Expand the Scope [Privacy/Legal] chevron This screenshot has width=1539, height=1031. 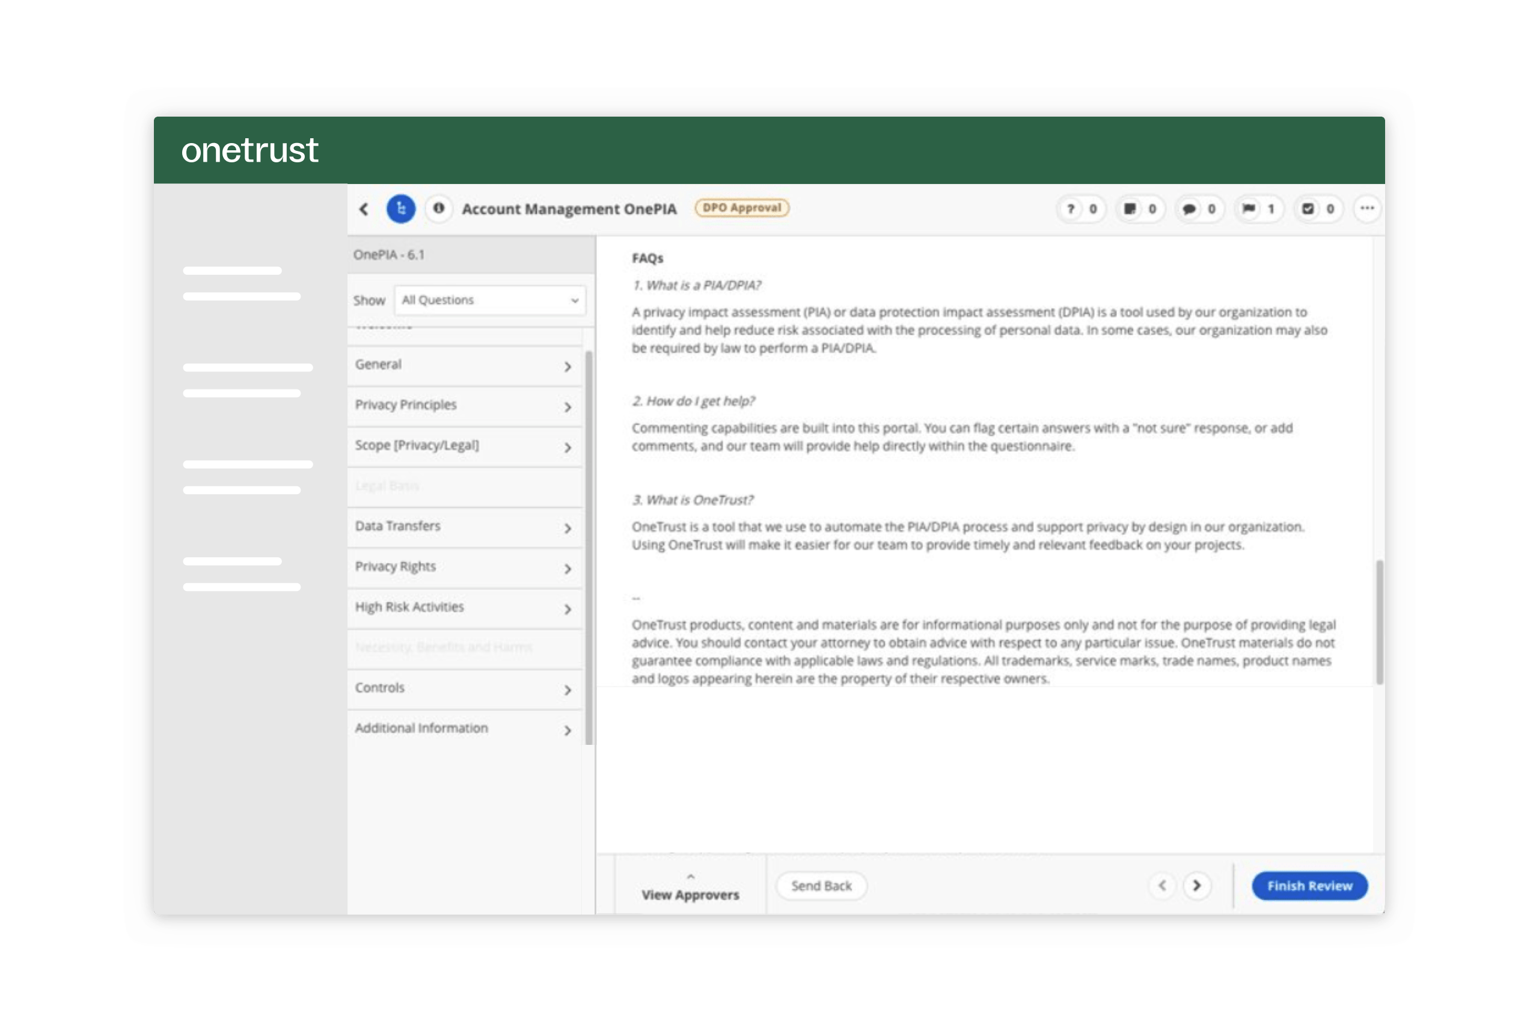point(568,448)
